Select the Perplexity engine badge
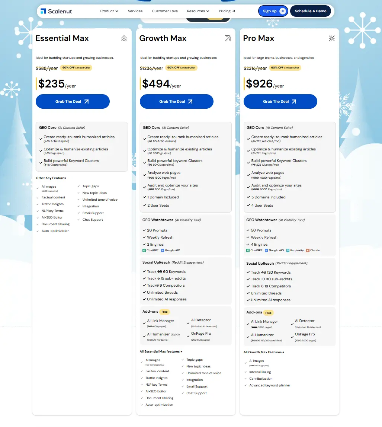Screen dimensions: 382x427 click(295, 250)
